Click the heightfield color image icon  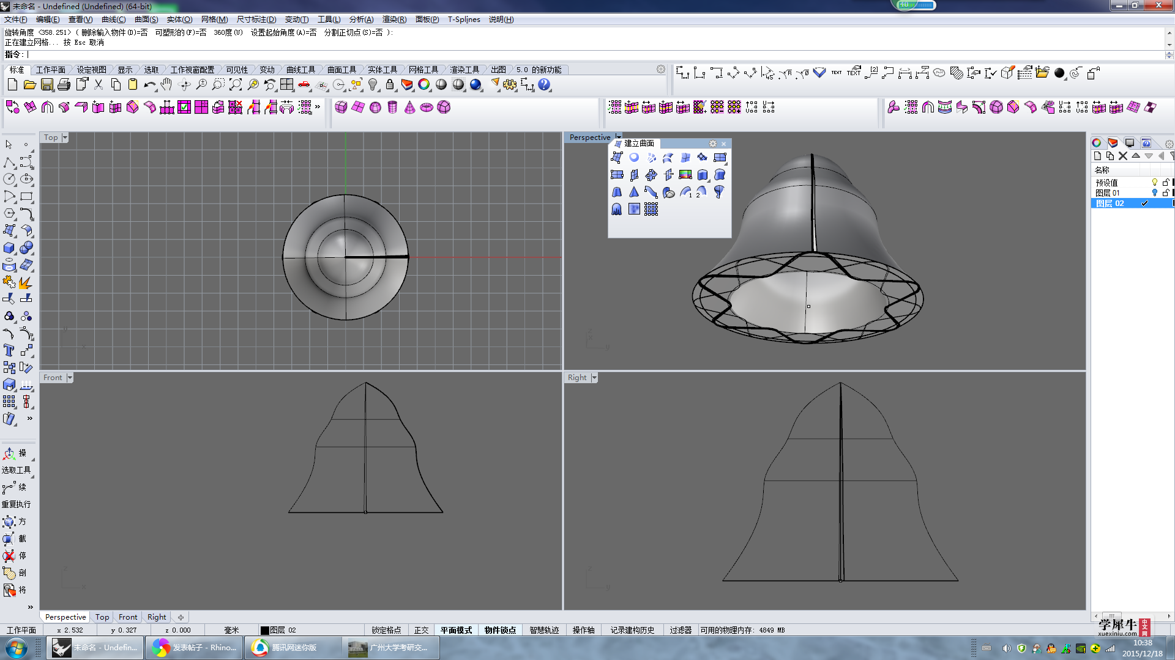(x=685, y=175)
